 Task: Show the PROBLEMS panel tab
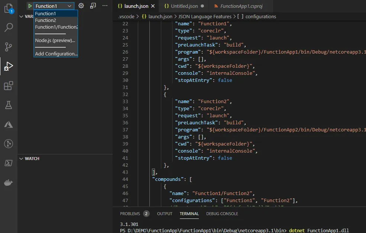(x=130, y=214)
